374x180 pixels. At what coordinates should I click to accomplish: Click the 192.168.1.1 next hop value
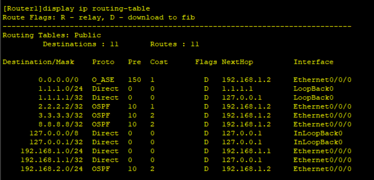click(x=246, y=151)
